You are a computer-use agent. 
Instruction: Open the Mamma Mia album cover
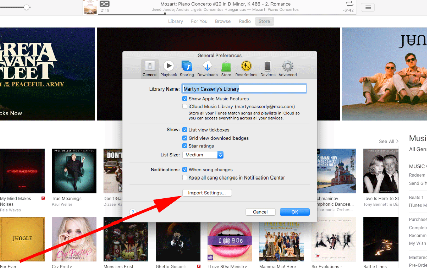tap(282, 242)
